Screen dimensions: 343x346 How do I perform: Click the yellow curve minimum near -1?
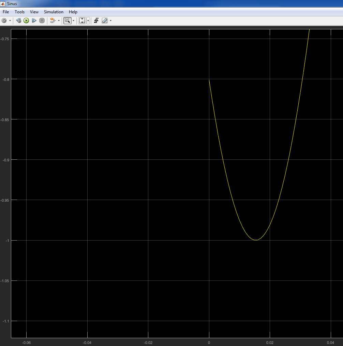tap(256, 240)
